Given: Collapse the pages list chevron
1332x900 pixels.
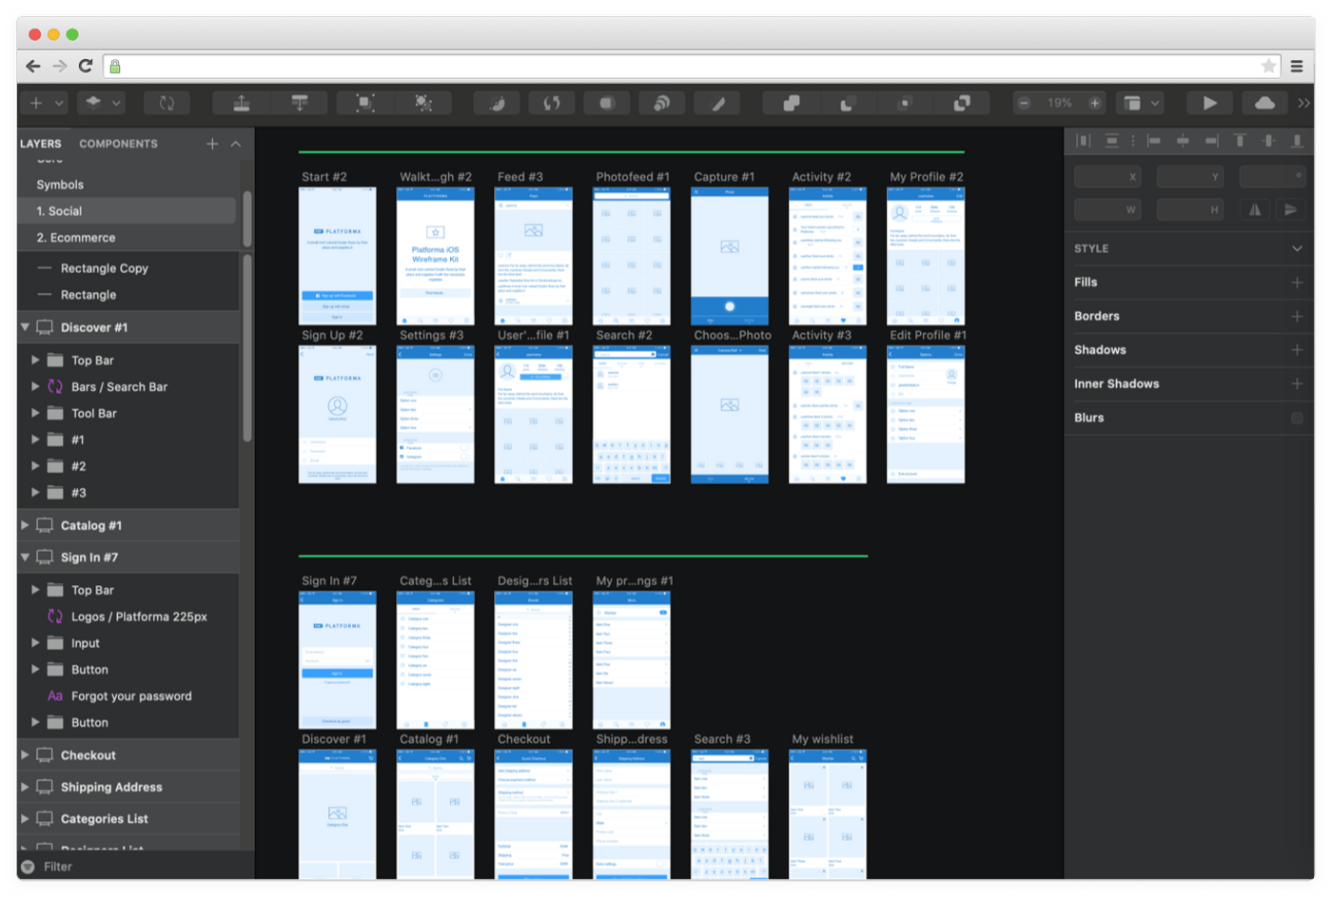Looking at the screenshot, I should coord(236,144).
